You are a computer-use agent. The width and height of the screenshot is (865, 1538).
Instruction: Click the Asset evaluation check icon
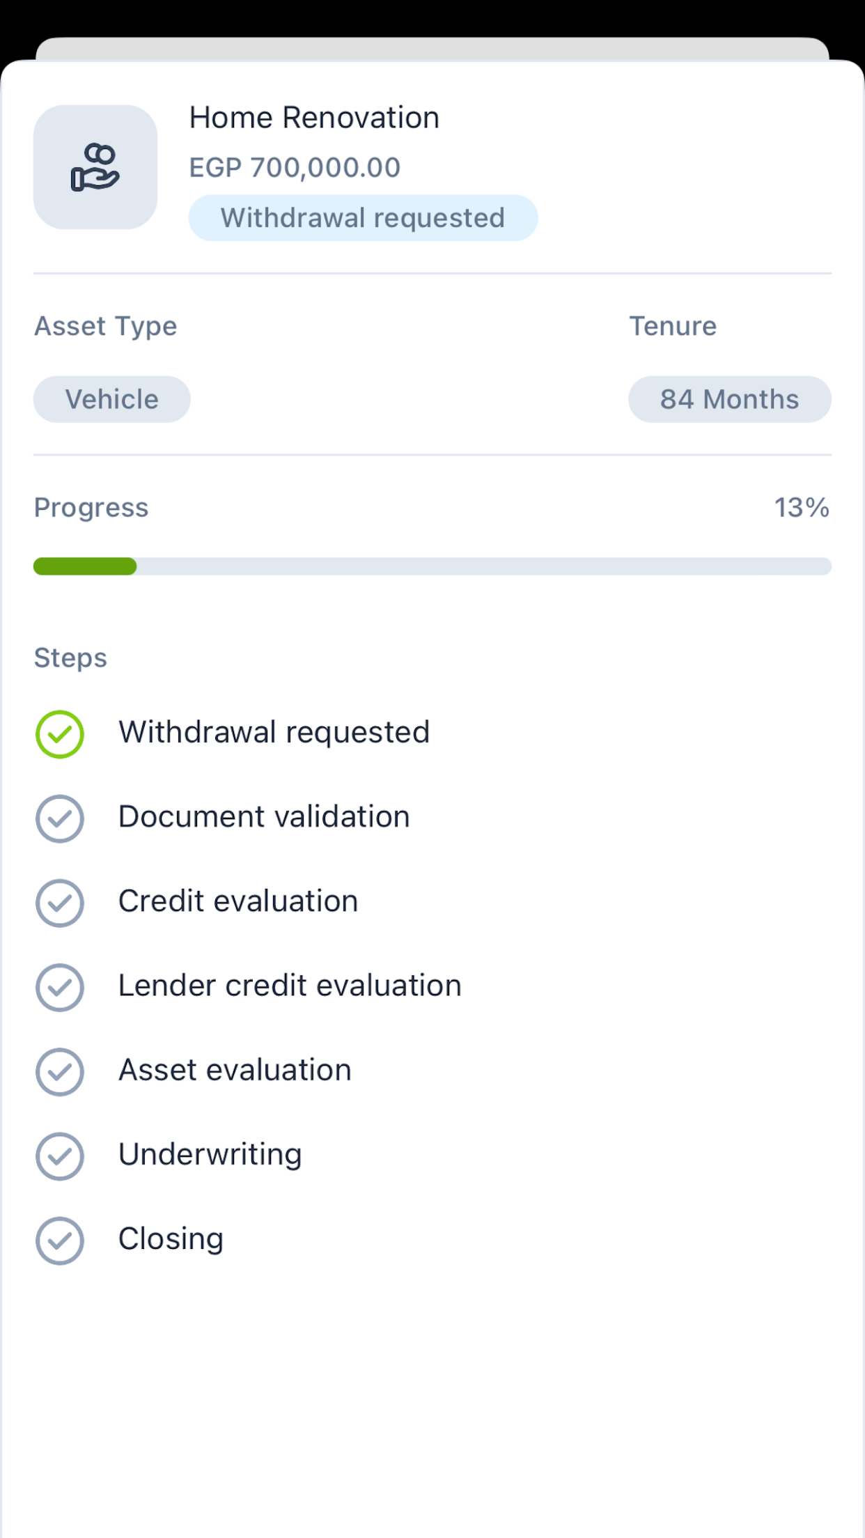(x=60, y=1071)
